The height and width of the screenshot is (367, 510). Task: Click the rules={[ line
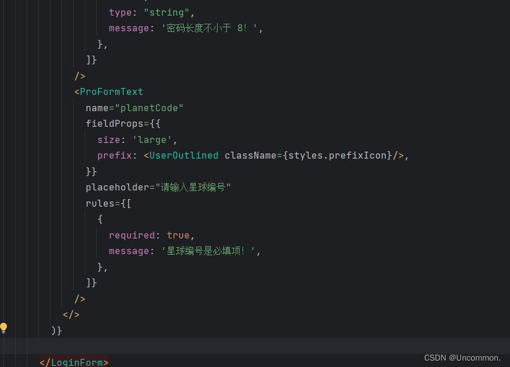tap(108, 203)
